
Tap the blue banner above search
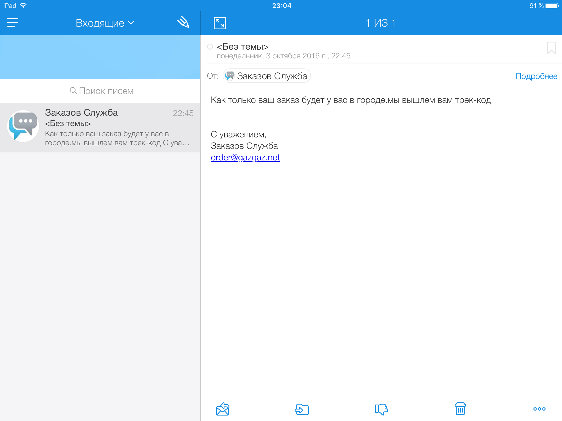(x=100, y=57)
